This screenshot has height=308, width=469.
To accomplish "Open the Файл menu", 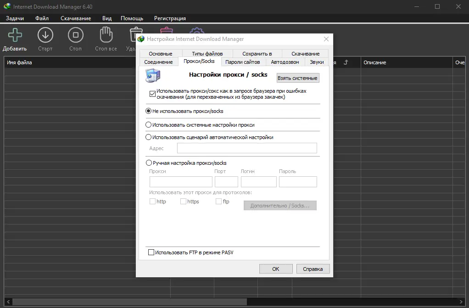I will tap(42, 18).
